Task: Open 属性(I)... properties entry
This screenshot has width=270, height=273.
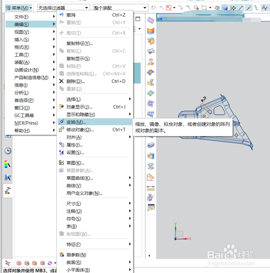Action: pyautogui.click(x=95, y=145)
